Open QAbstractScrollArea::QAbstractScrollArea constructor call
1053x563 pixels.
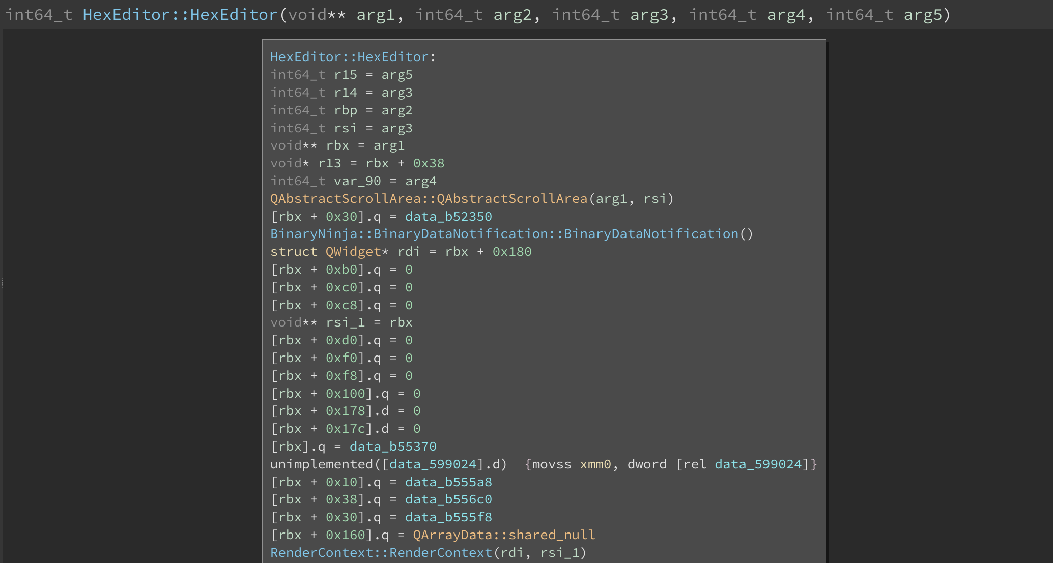[429, 198]
